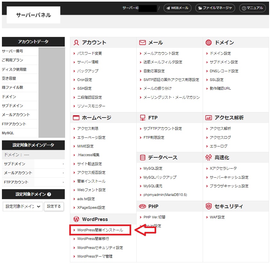Click the account person icon

click(x=76, y=43)
